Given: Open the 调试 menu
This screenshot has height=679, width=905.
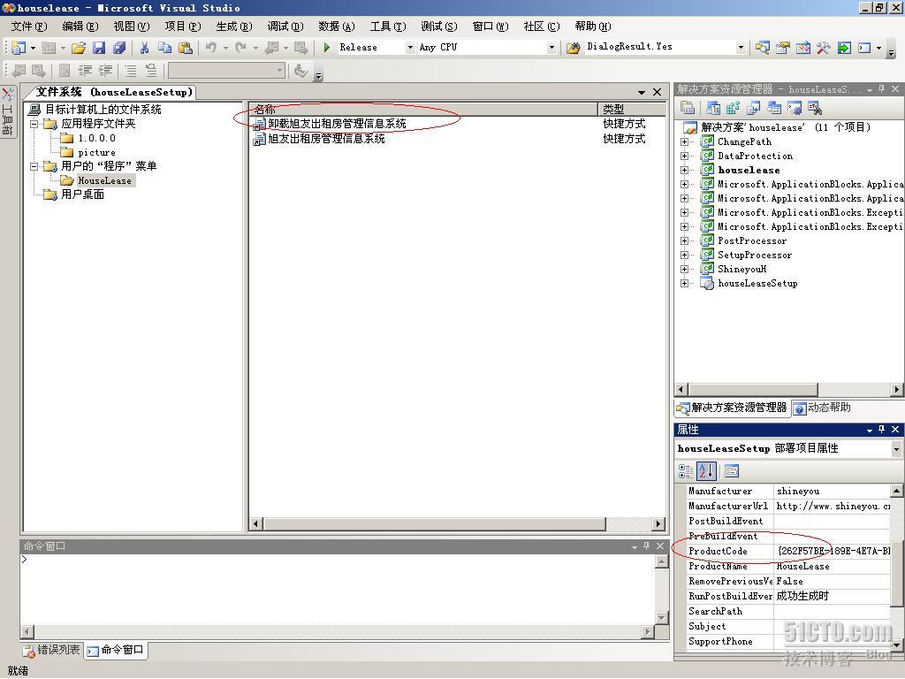Looking at the screenshot, I should point(285,27).
